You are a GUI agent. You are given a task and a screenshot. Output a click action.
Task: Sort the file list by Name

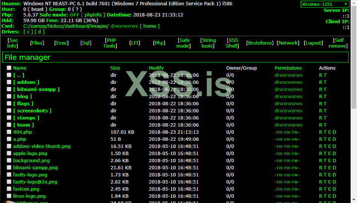20,68
